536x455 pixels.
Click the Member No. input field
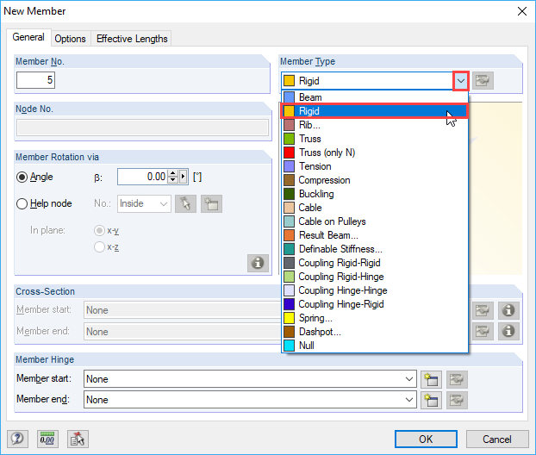click(35, 80)
